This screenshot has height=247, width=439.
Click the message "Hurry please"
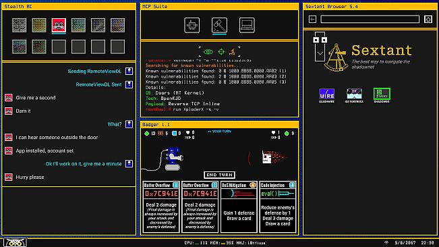point(30,177)
